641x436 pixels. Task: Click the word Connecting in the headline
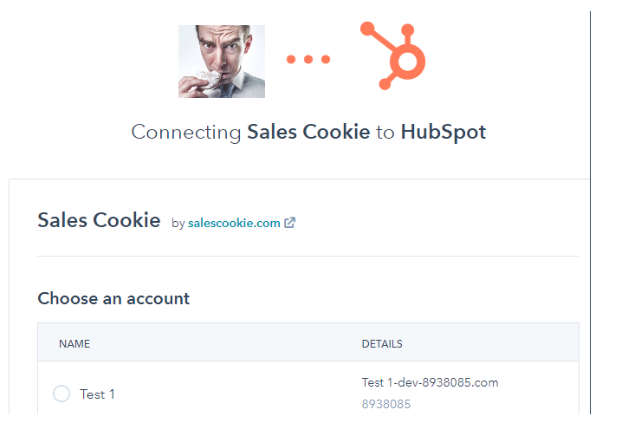coord(186,132)
